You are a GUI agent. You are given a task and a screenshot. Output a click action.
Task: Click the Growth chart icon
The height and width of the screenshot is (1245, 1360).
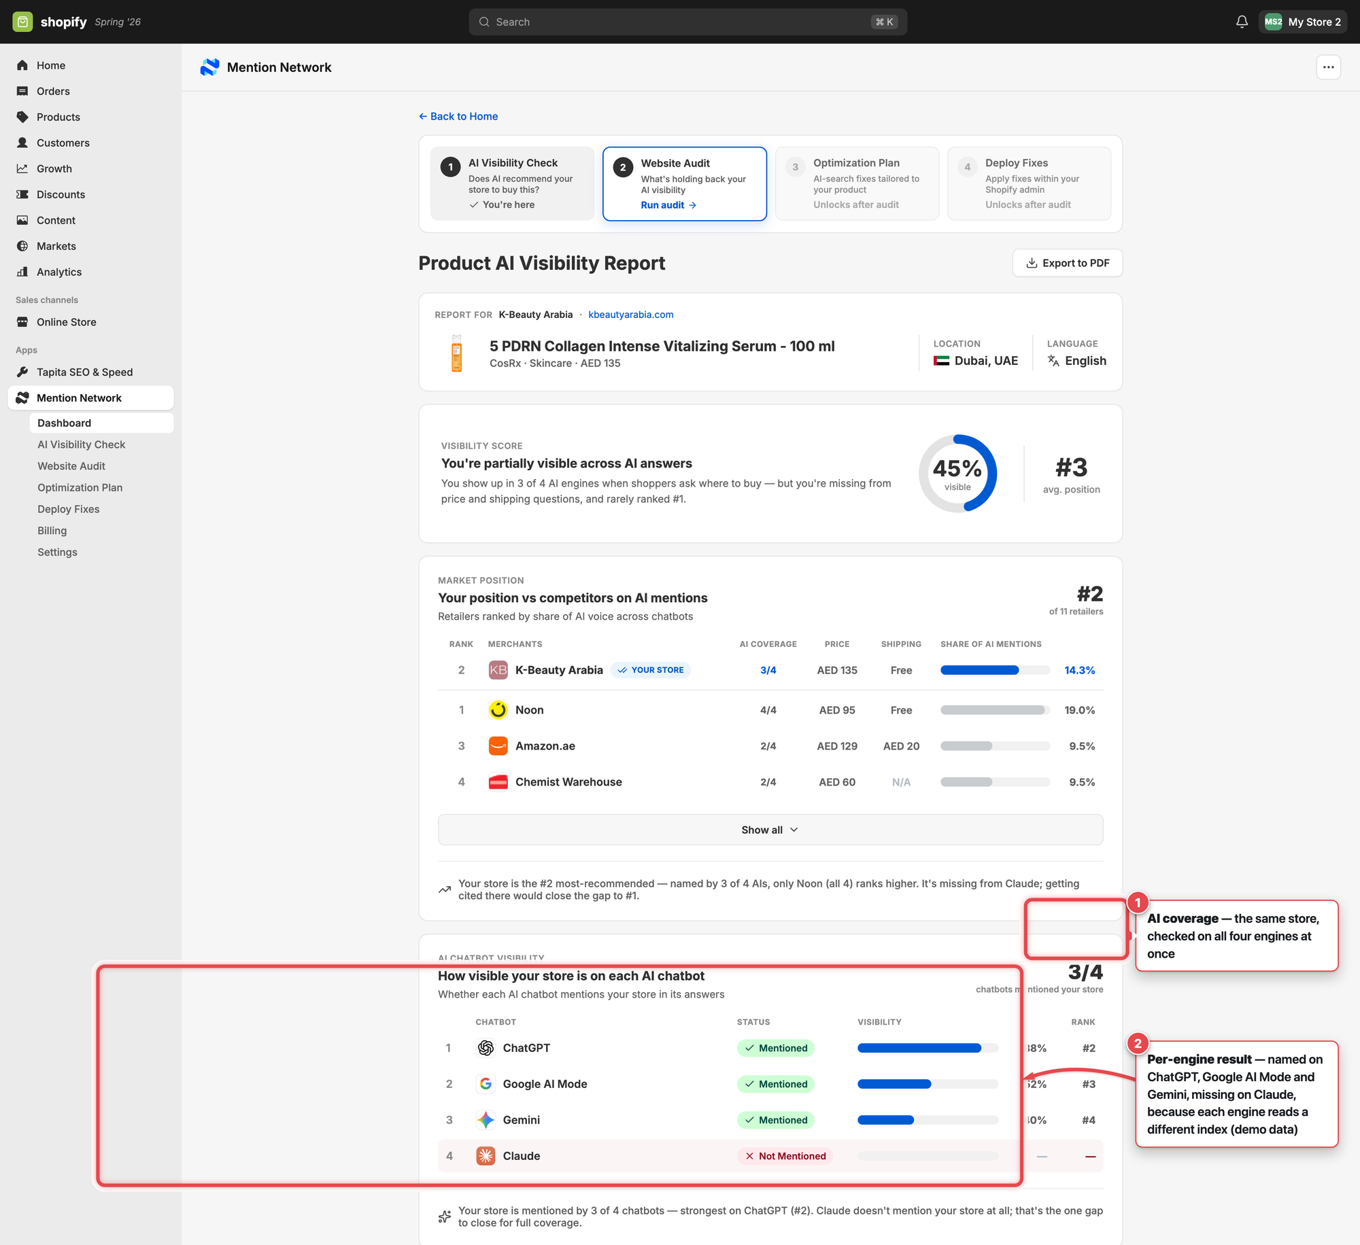coord(22,169)
